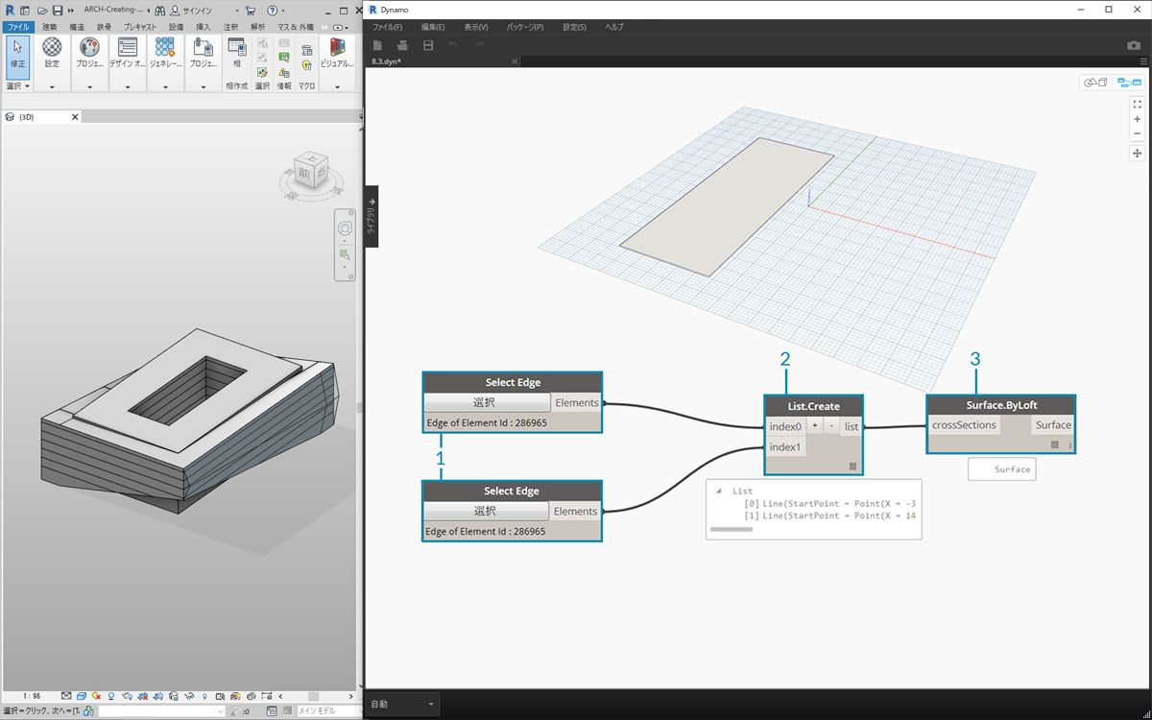Screen dimensions: 1152x720
Task: Click 選択 button on lower Select Edge node
Action: pos(486,511)
